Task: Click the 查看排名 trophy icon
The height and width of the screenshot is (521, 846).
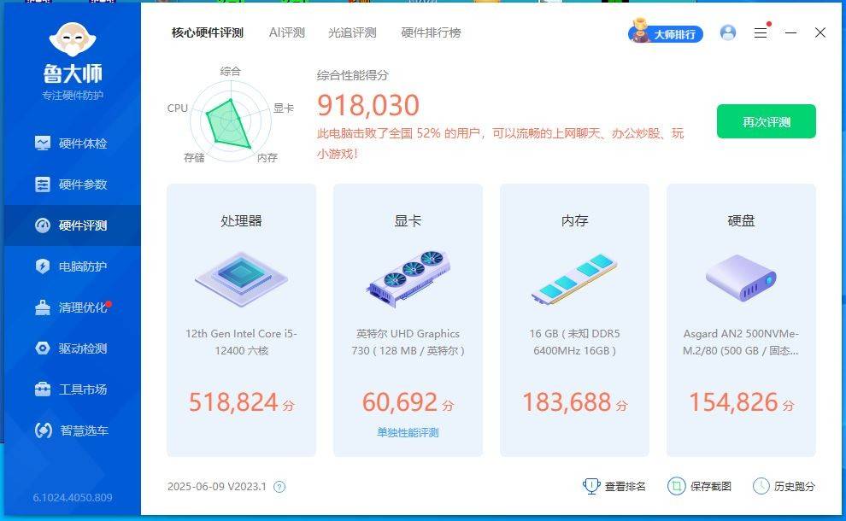Action: [592, 486]
